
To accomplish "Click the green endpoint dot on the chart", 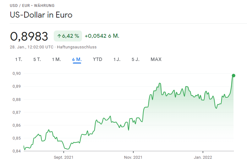I will 233,75.
